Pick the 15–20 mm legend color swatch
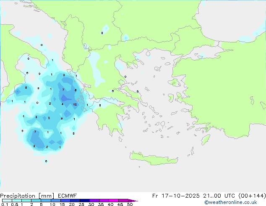Image resolution: width=266 pixels, height=206 pixels. pos(65,201)
